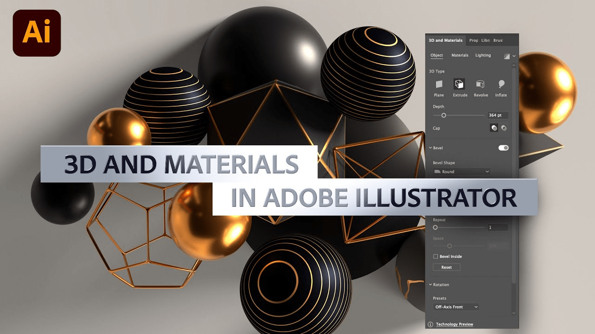
Task: Click the Repeat slider handle
Action: click(x=435, y=227)
